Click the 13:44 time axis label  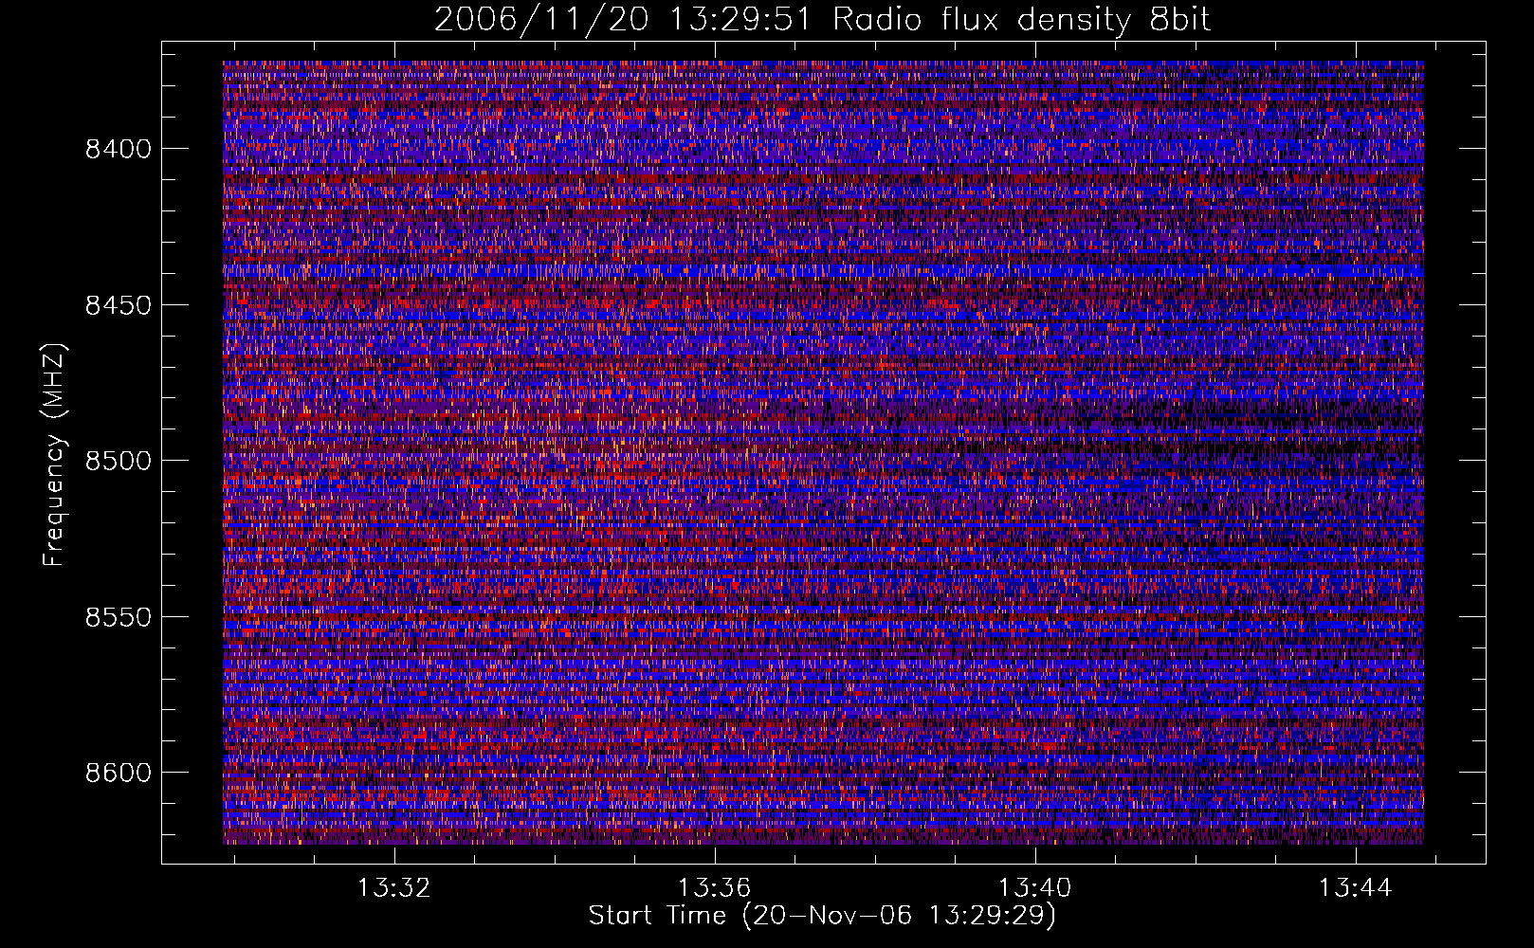tap(1356, 888)
